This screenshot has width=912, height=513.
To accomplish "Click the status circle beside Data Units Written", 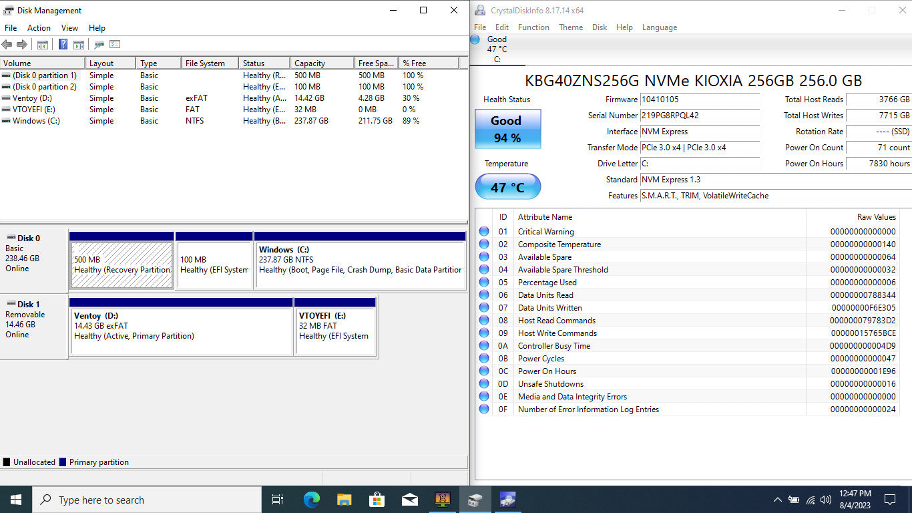I will click(484, 308).
